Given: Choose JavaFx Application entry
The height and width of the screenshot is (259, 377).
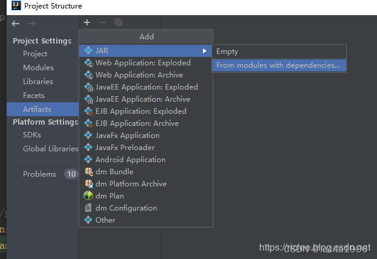Looking at the screenshot, I should (x=146, y=135).
